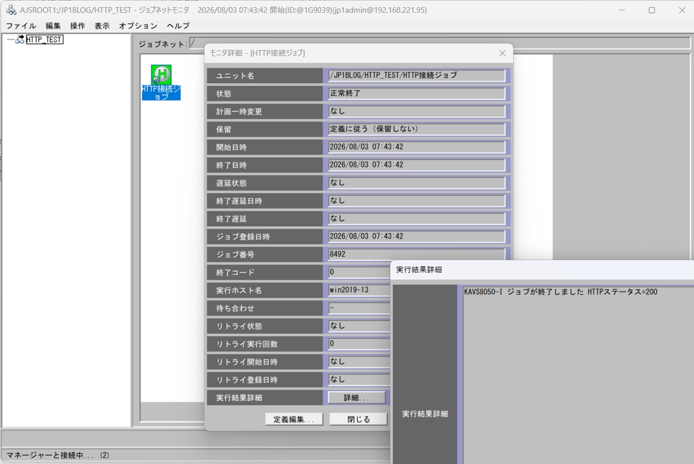Viewport: 694px width, 464px height.
Task: Click the 終了コード field value
Action: [x=359, y=272]
